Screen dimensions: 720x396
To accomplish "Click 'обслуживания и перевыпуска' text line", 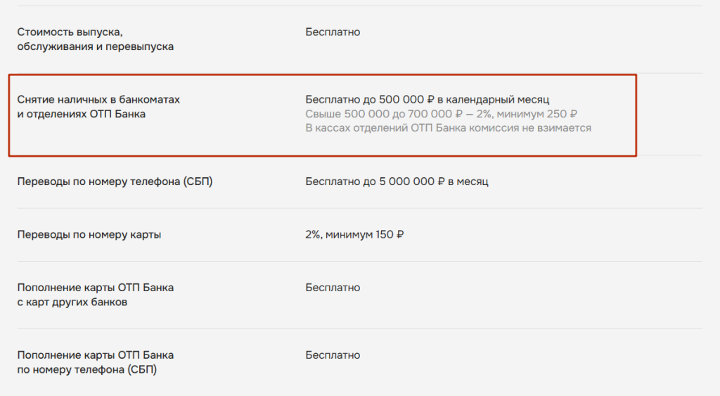I will (x=96, y=46).
